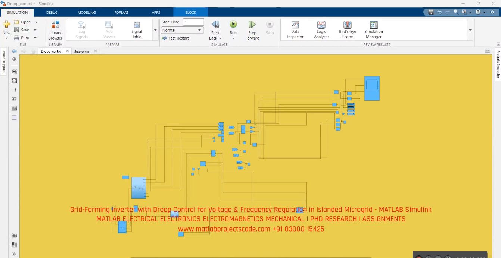The width and height of the screenshot is (501, 258).
Task: Click the quick access help icon
Action: 478,12
